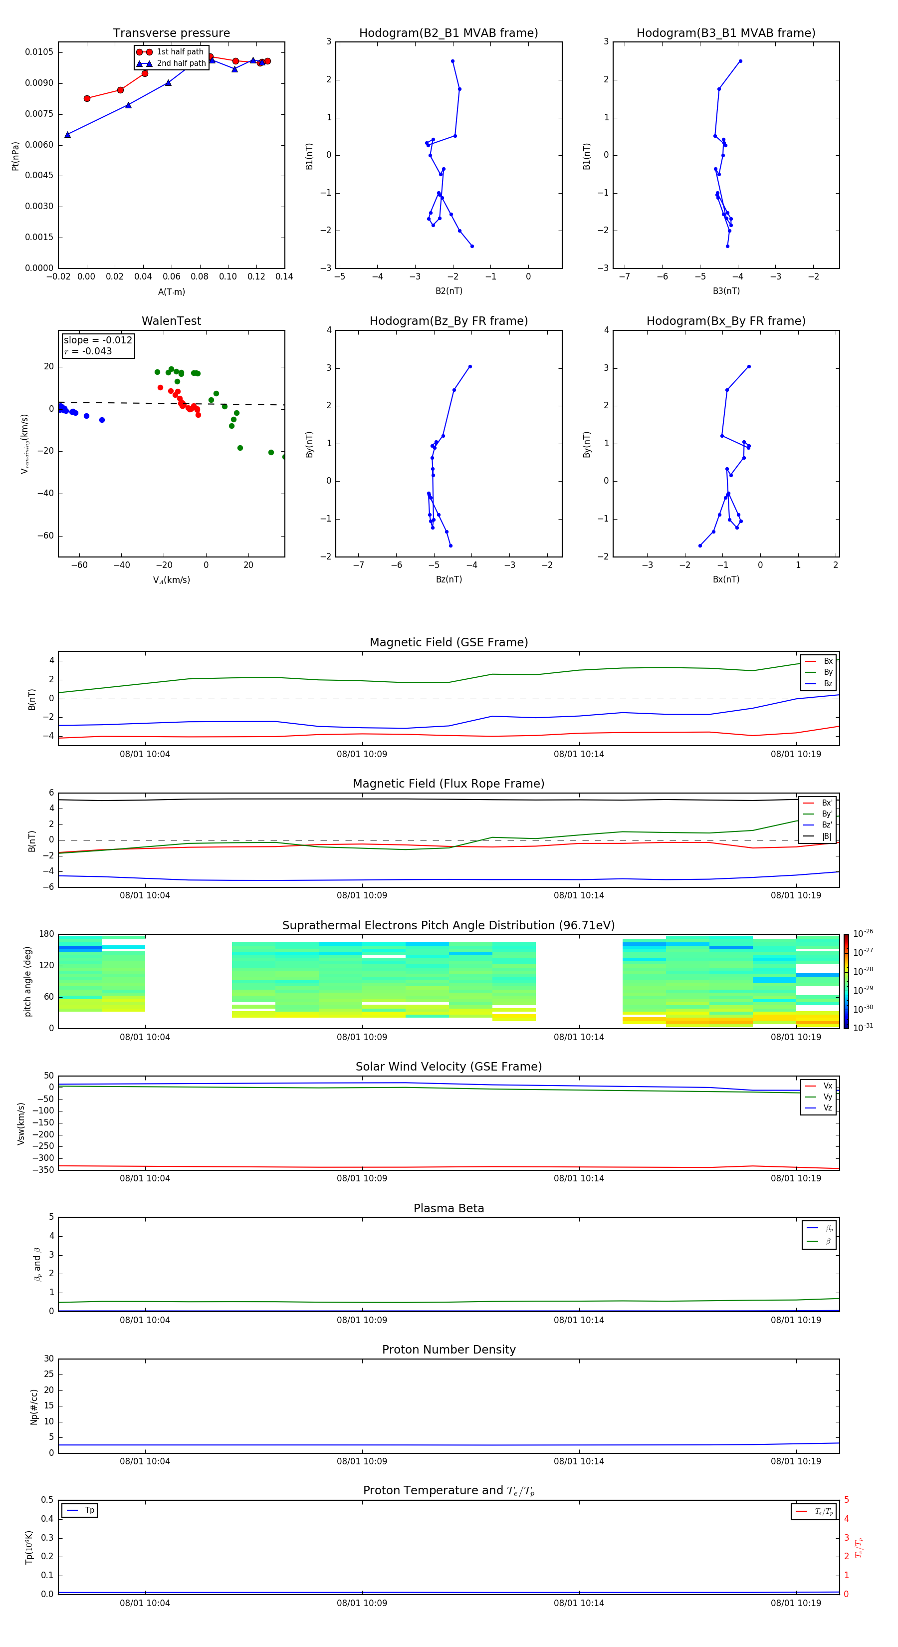Click the 'Plasma Beta' plot title

[449, 1208]
